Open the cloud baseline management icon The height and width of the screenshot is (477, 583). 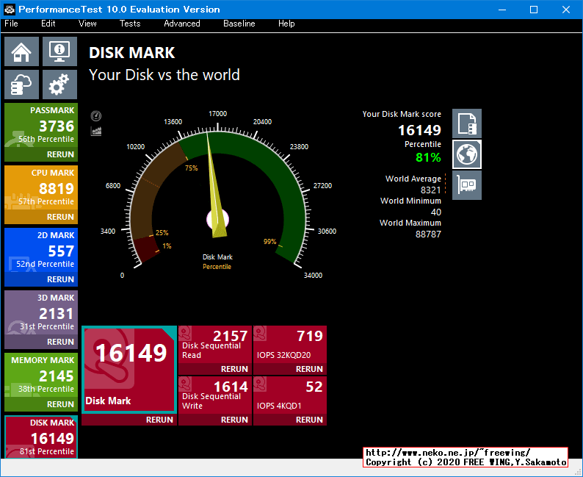pos(22,85)
